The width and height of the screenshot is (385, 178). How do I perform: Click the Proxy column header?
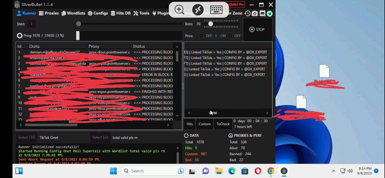click(x=94, y=46)
